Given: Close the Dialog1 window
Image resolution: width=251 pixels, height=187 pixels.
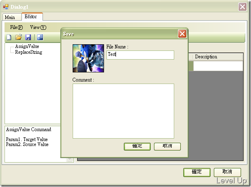Looking at the screenshot, I should (x=242, y=7).
